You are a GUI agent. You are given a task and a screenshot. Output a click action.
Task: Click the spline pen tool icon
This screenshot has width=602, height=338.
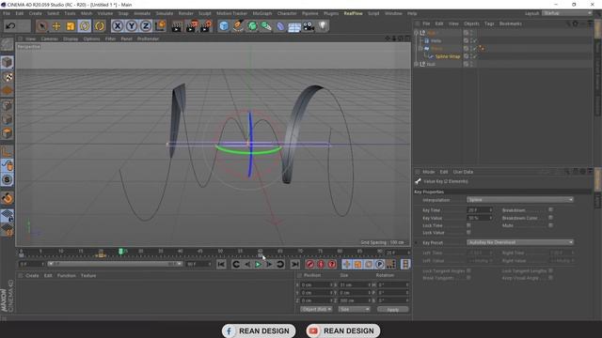pyautogui.click(x=238, y=26)
